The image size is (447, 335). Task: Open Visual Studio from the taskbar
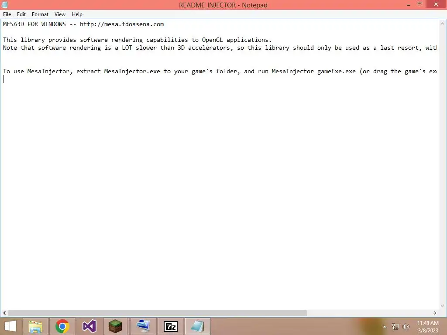[89, 326]
